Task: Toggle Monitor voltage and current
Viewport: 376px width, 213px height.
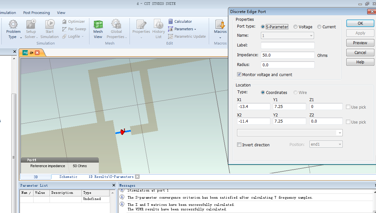Action: (x=239, y=74)
